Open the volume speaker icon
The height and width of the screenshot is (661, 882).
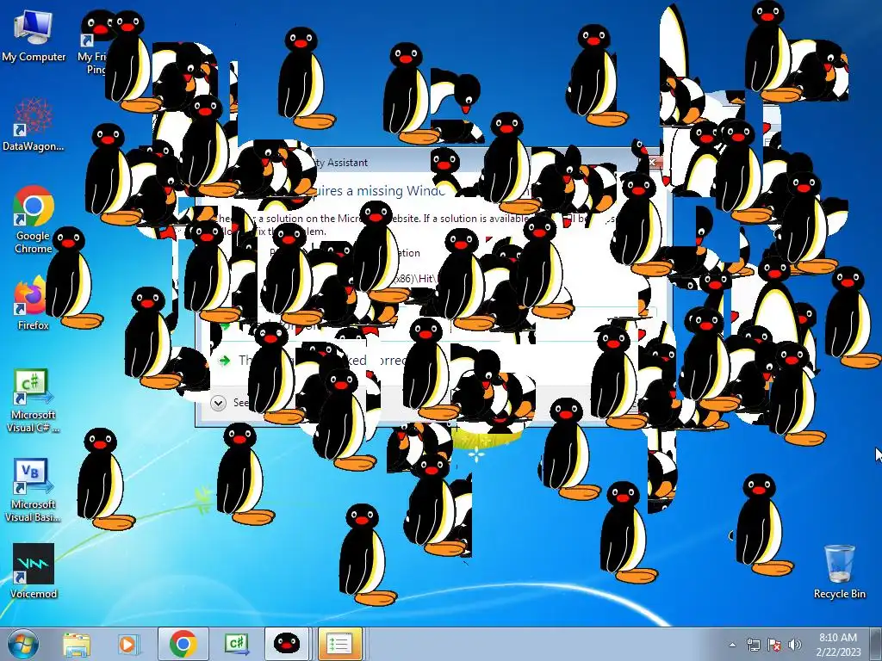[x=794, y=646]
